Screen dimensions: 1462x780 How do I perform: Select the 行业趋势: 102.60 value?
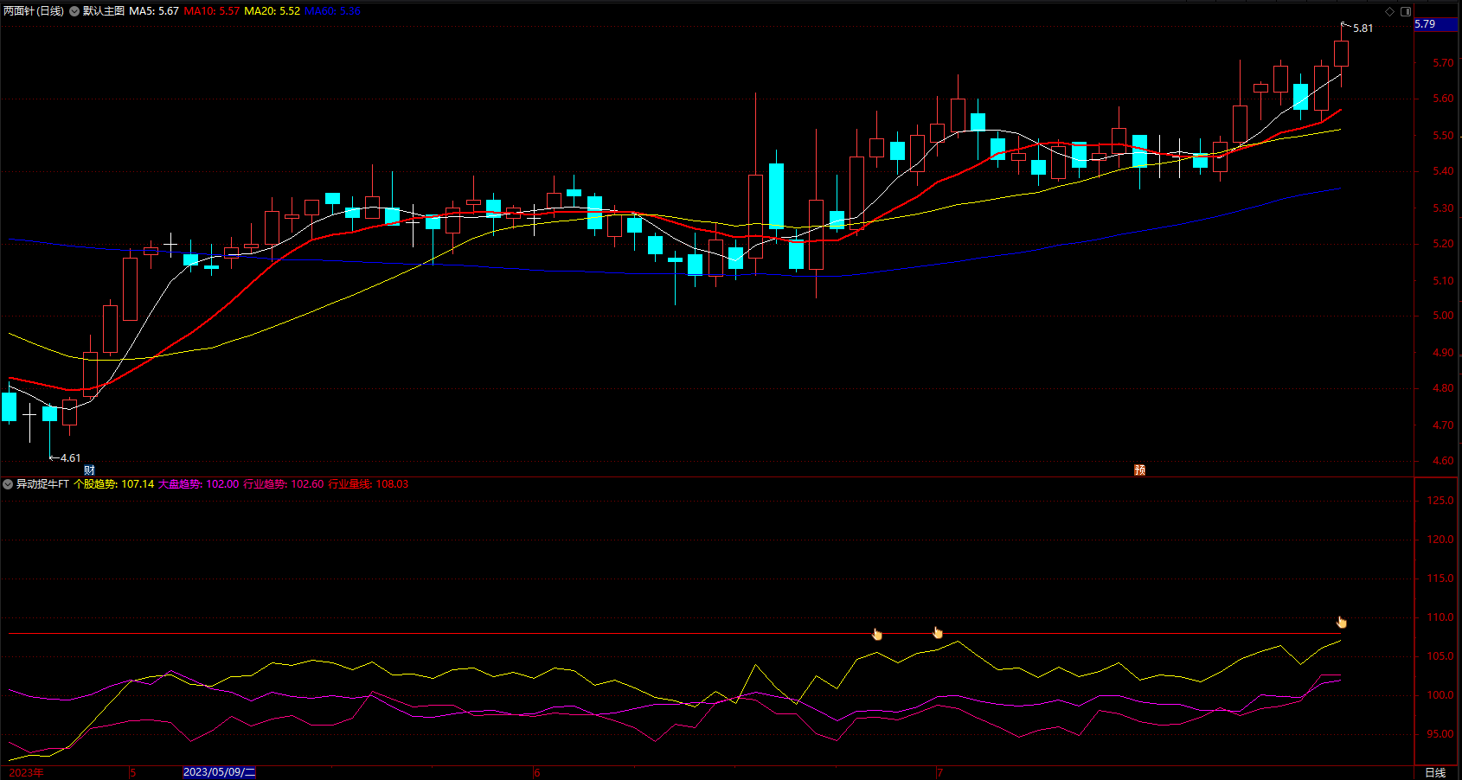point(283,484)
